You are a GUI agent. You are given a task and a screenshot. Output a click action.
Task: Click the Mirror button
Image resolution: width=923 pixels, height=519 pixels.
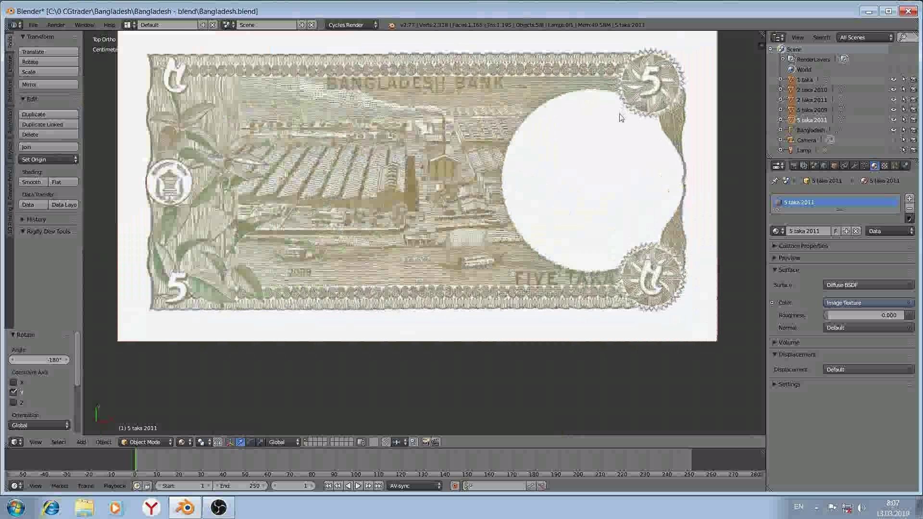point(48,85)
